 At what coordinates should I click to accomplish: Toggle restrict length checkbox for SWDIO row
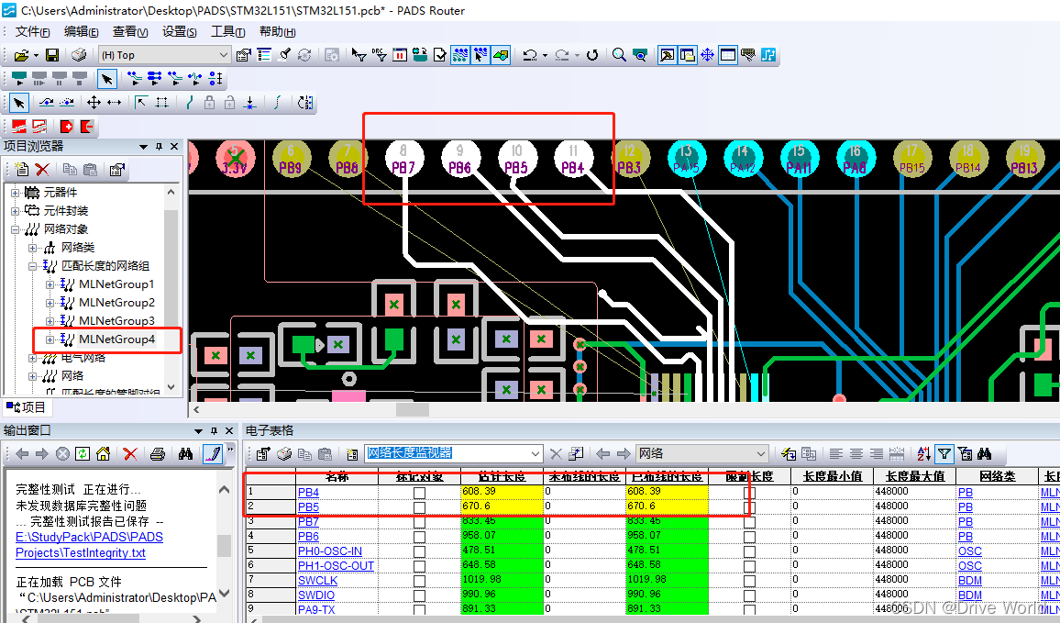pyautogui.click(x=749, y=595)
